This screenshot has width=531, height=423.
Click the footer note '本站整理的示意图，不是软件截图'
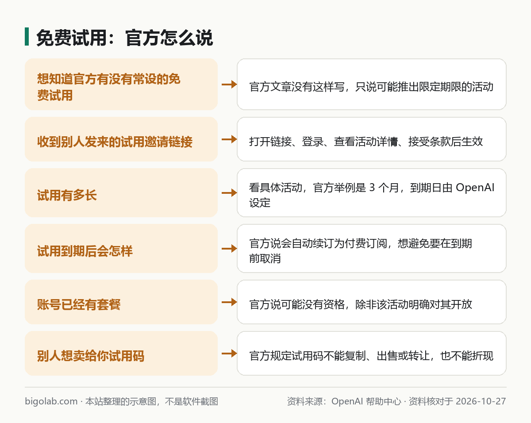click(152, 401)
